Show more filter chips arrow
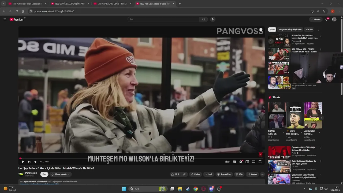The width and height of the screenshot is (343, 193). 319,29
